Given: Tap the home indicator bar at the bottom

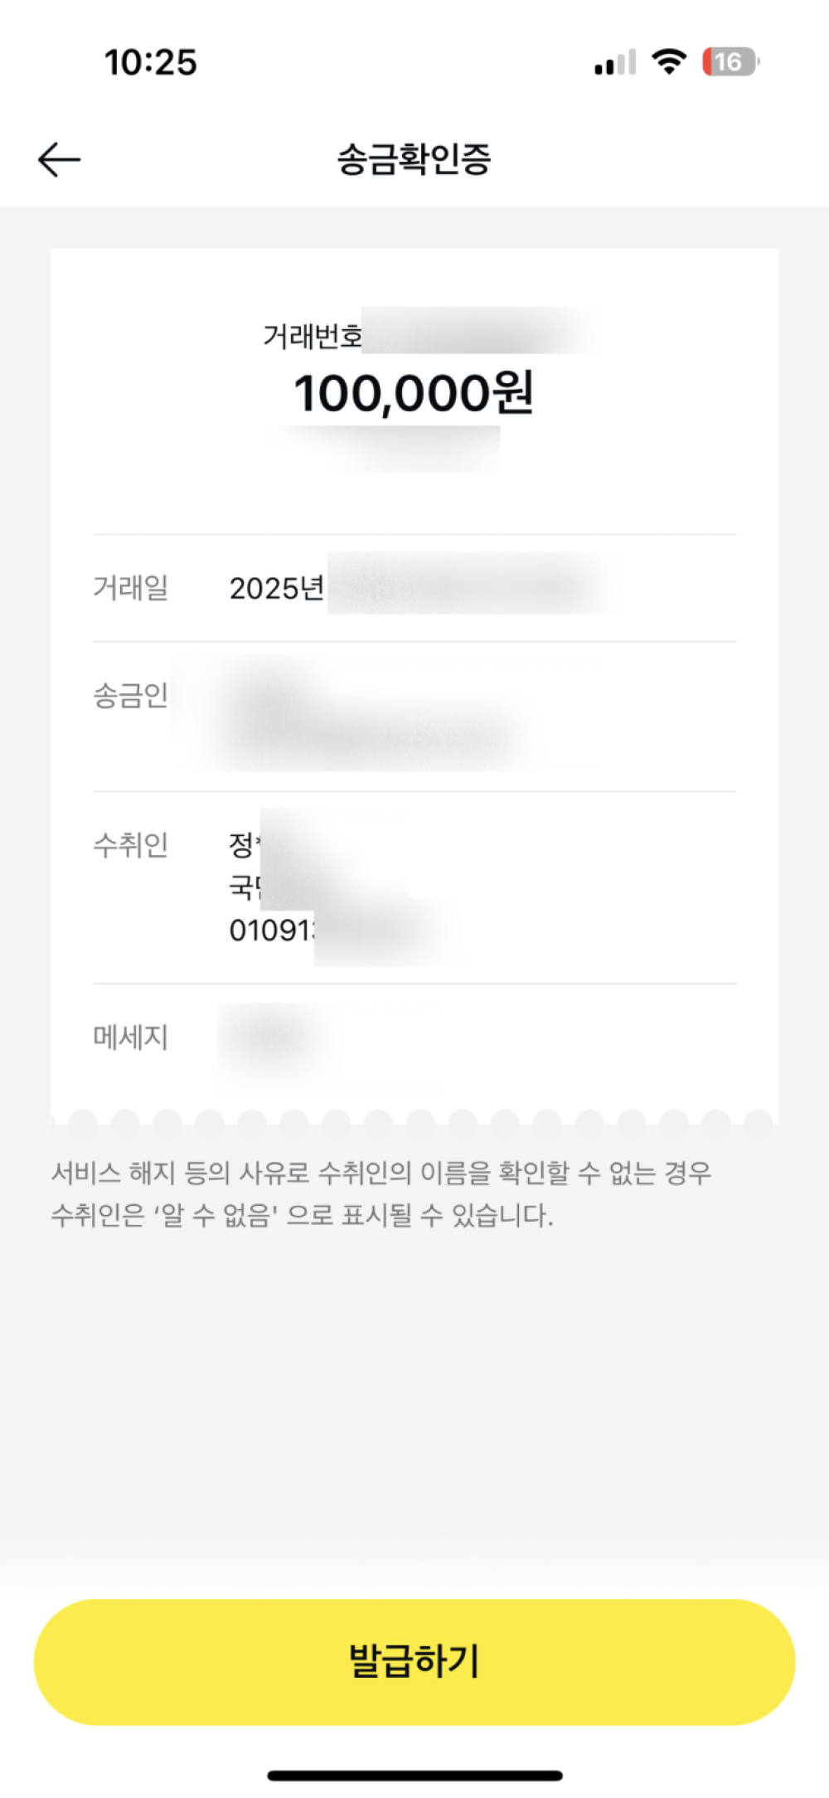Looking at the screenshot, I should click(414, 1776).
